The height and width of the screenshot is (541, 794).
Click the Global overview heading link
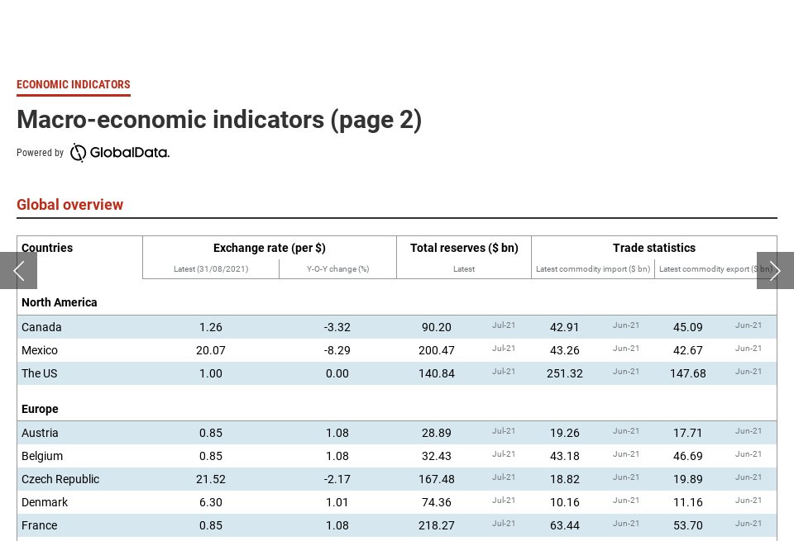(70, 205)
